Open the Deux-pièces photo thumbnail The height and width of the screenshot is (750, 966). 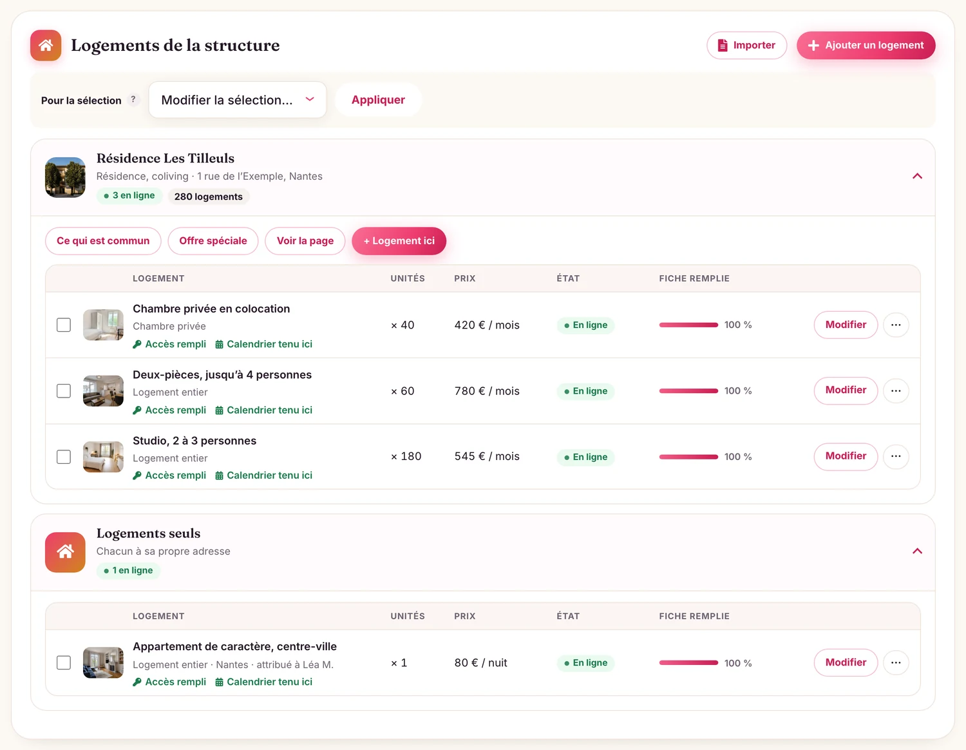103,391
